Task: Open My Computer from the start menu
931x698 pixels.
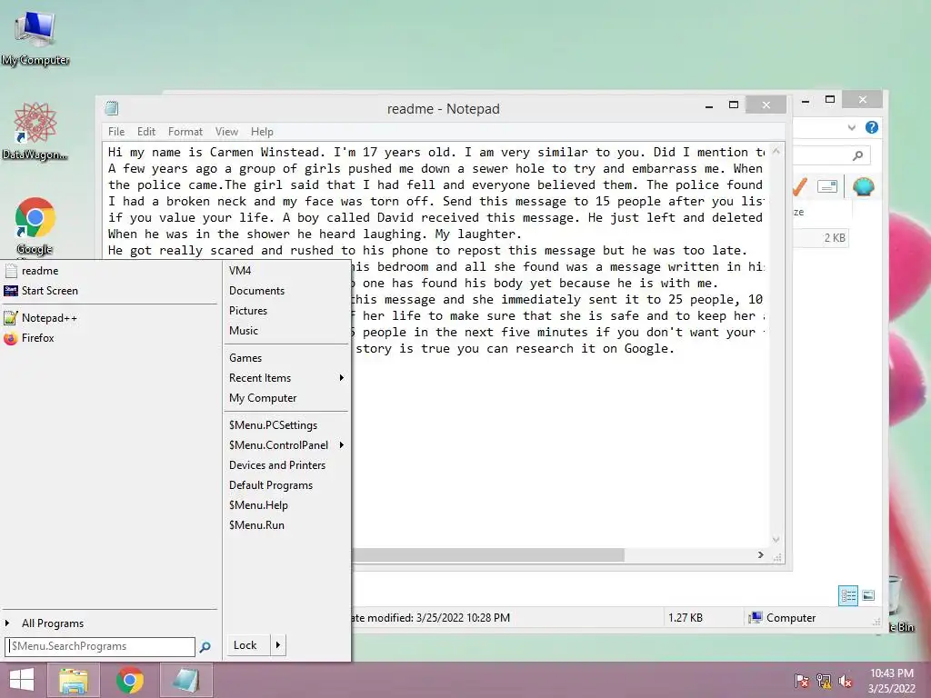Action: point(286,398)
